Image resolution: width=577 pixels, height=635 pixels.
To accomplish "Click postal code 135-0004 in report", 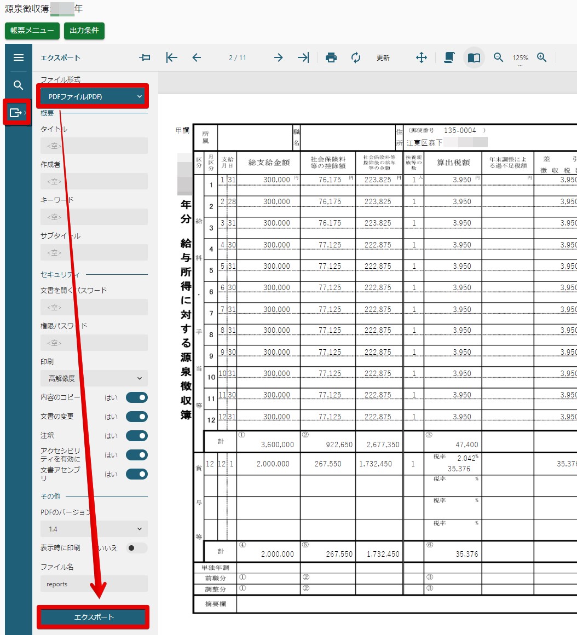I will pos(460,130).
